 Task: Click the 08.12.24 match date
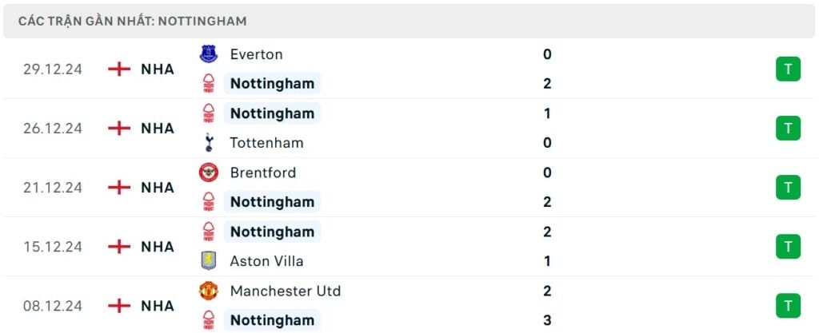[53, 305]
